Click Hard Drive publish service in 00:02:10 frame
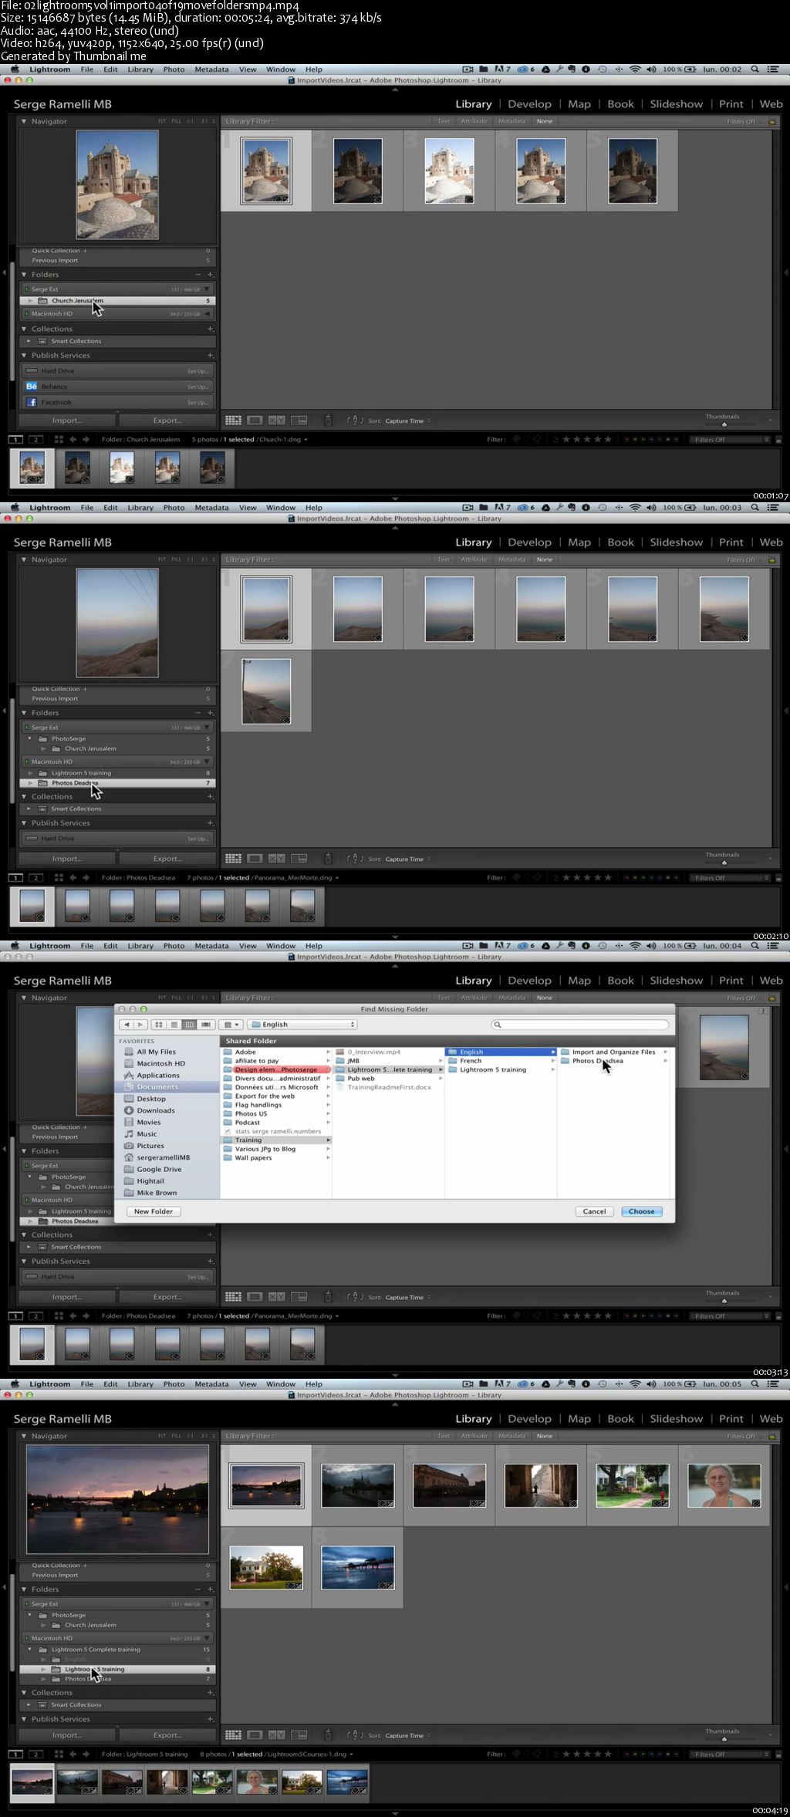The width and height of the screenshot is (790, 1817). pos(117,839)
